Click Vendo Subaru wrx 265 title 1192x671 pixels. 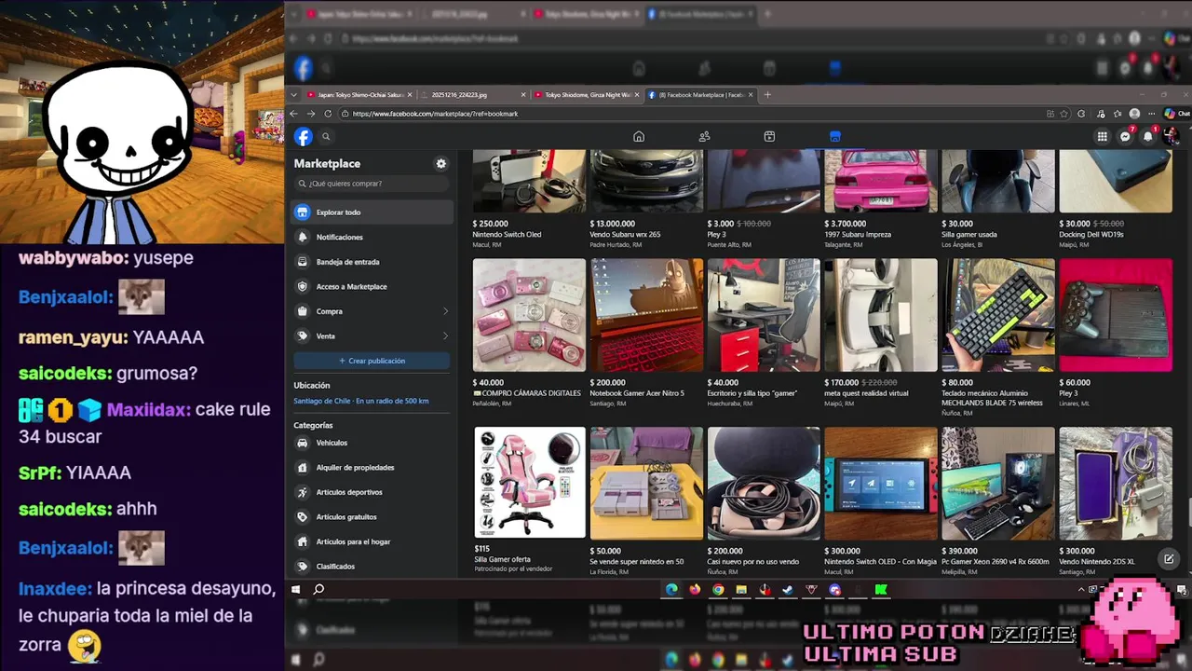pos(625,235)
